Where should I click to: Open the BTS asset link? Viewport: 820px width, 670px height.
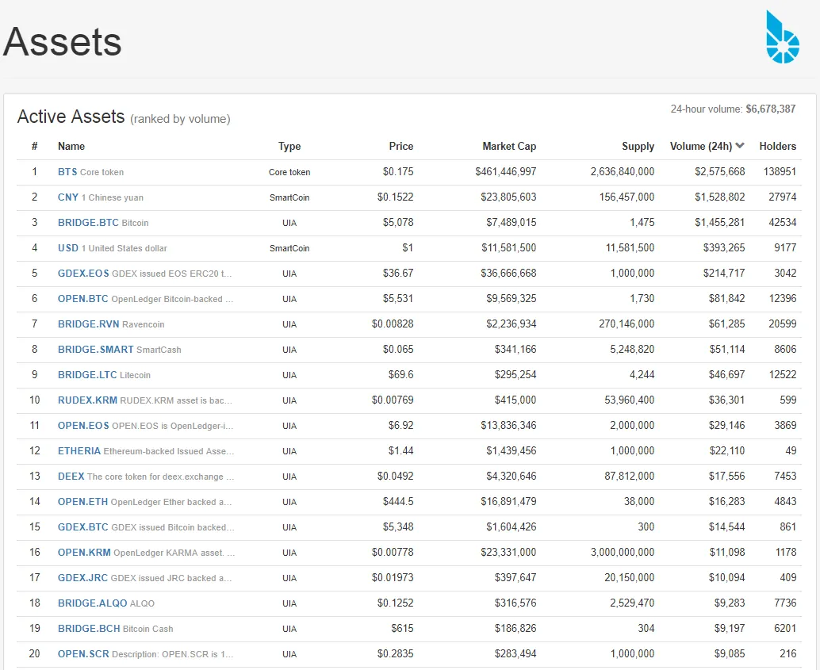[67, 172]
